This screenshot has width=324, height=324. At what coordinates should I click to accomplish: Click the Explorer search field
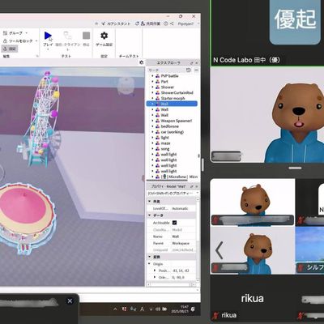pos(166,70)
